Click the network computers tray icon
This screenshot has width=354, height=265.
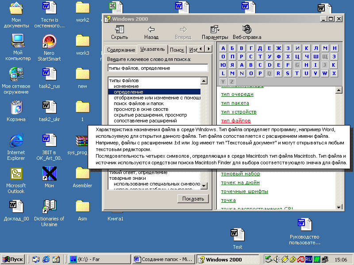pyautogui.click(x=325, y=259)
